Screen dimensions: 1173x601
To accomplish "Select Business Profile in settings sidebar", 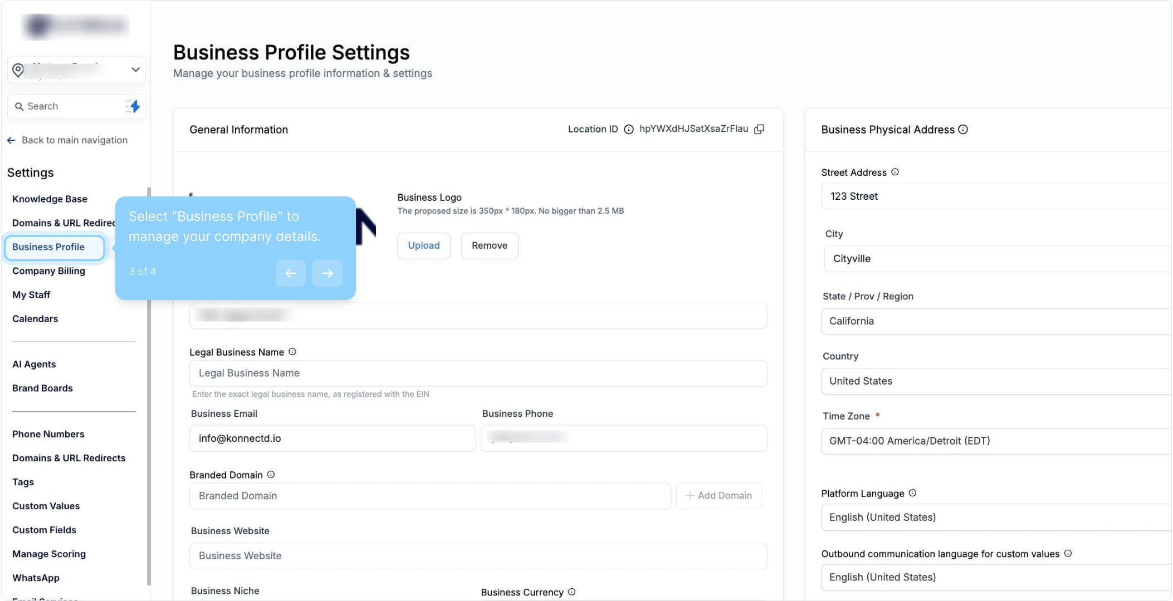I will click(48, 247).
